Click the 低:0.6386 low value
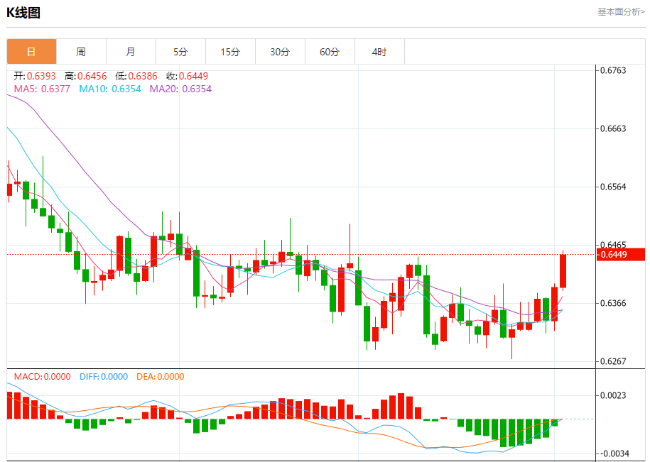The height and width of the screenshot is (462, 650). tap(136, 76)
